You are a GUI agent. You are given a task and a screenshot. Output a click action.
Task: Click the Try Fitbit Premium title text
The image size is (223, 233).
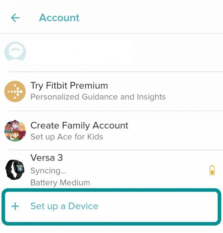coord(69,86)
